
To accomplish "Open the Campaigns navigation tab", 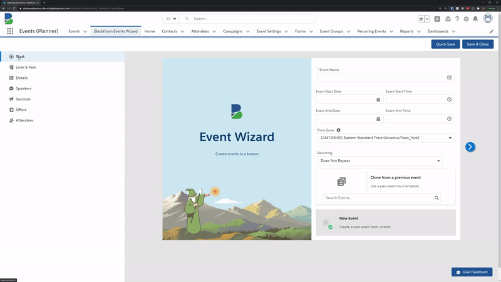I will 232,31.
